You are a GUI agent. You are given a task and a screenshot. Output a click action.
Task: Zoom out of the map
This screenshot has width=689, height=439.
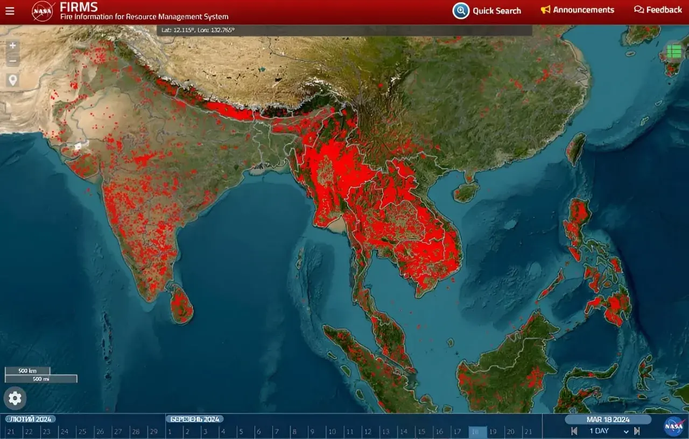tap(12, 60)
